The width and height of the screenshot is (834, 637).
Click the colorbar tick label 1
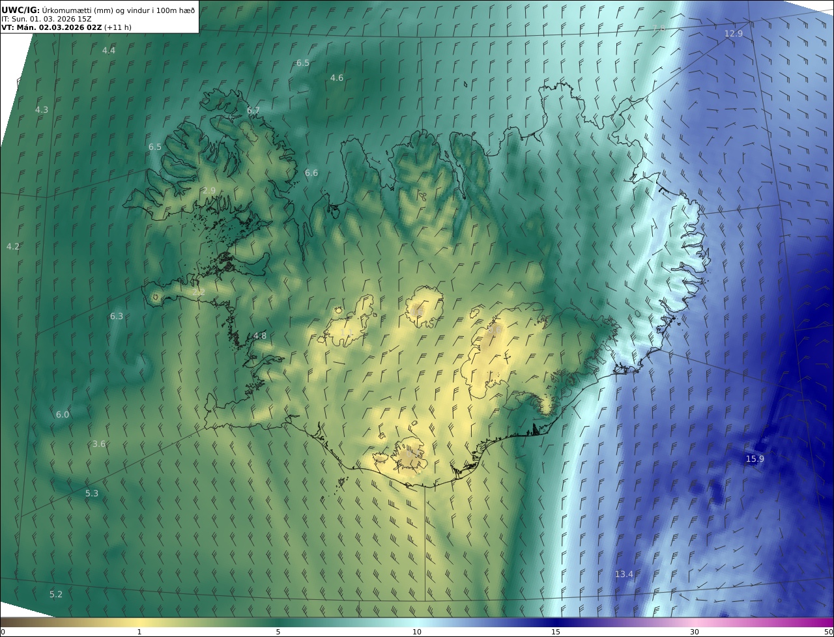[x=139, y=632]
